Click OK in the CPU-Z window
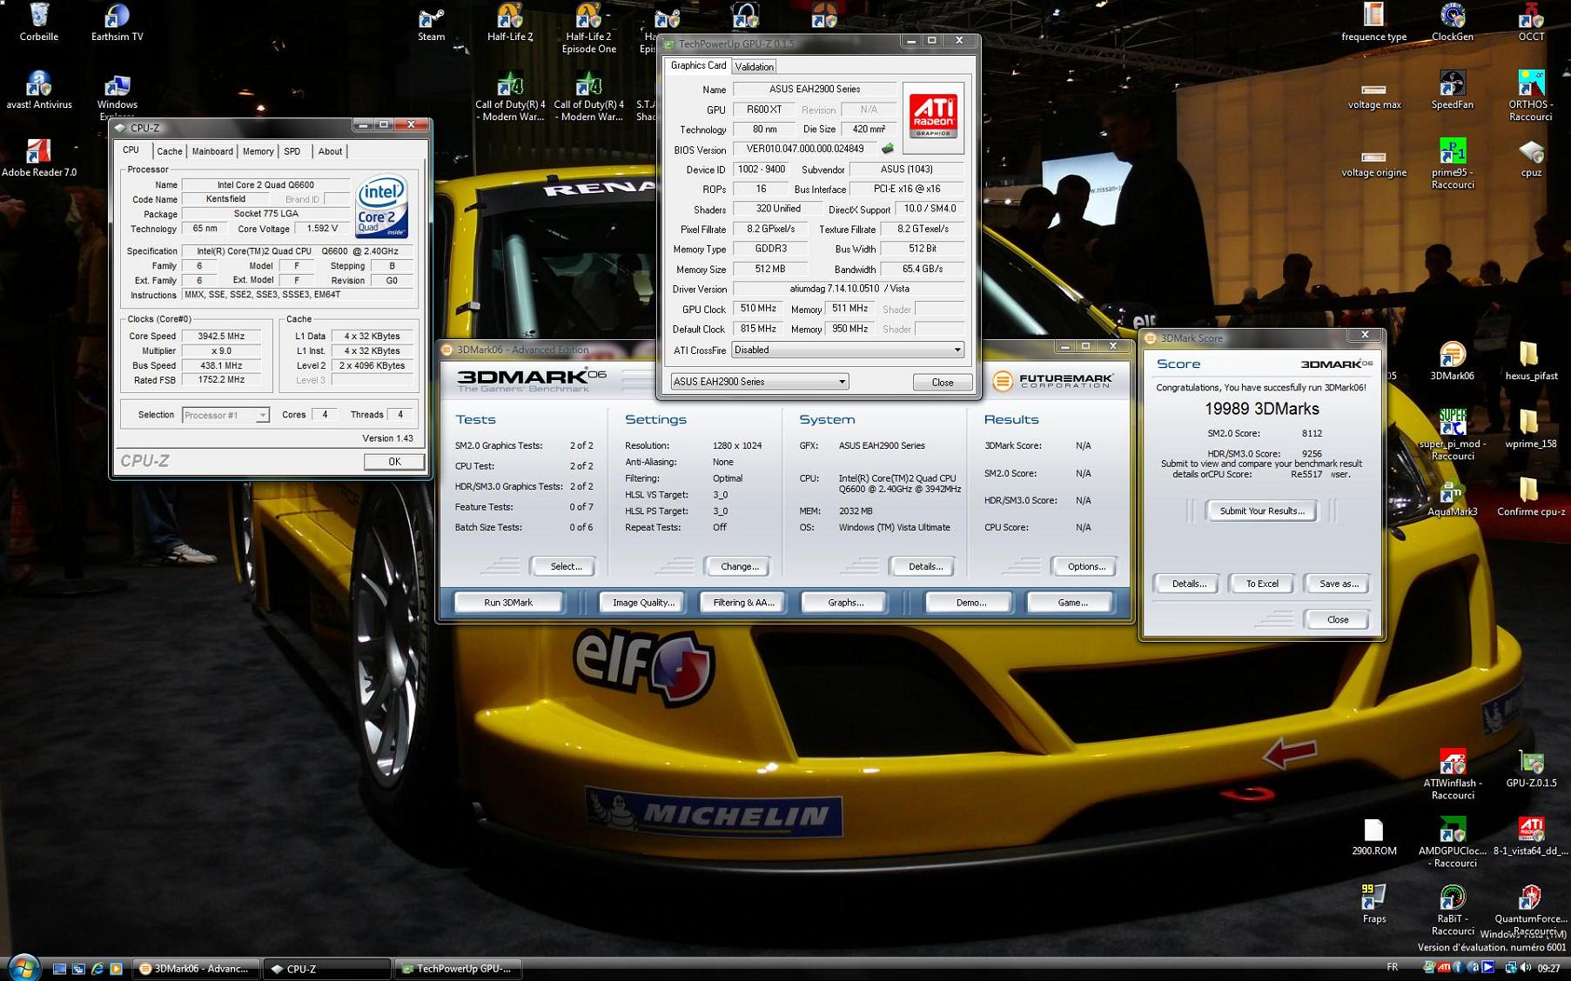1571x981 pixels. [394, 462]
